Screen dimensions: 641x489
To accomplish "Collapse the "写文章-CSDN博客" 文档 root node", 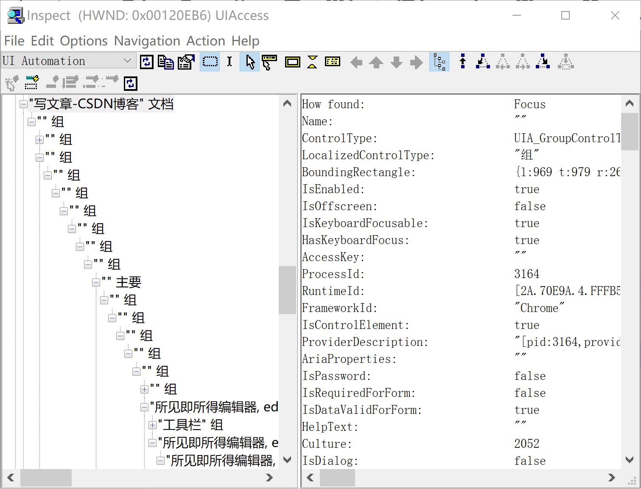I will tap(23, 104).
